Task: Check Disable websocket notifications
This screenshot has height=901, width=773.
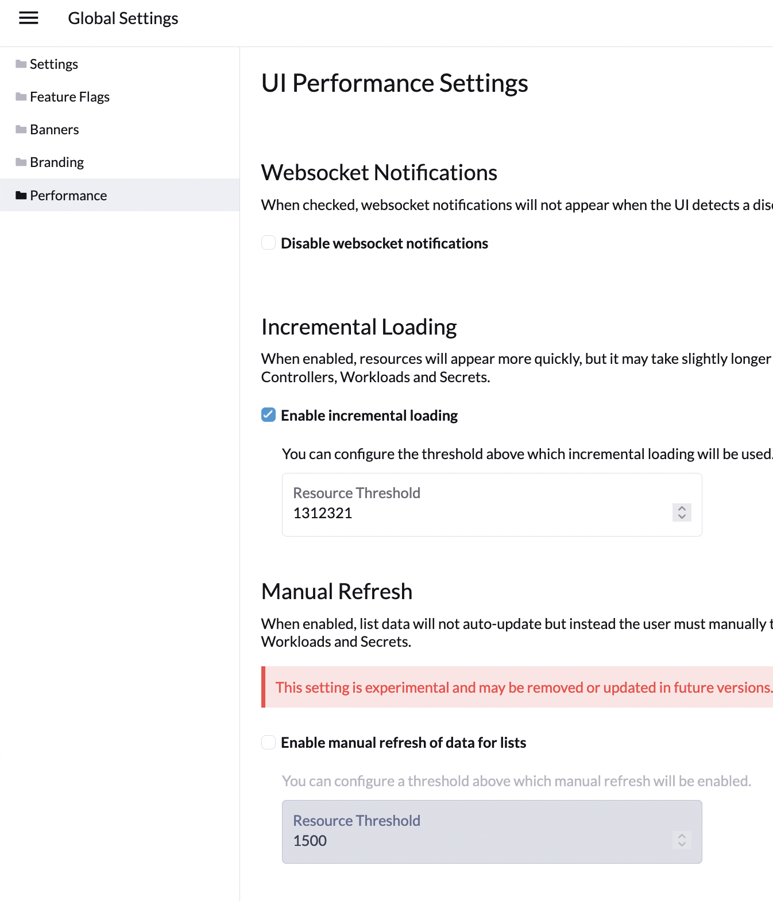Action: 268,243
